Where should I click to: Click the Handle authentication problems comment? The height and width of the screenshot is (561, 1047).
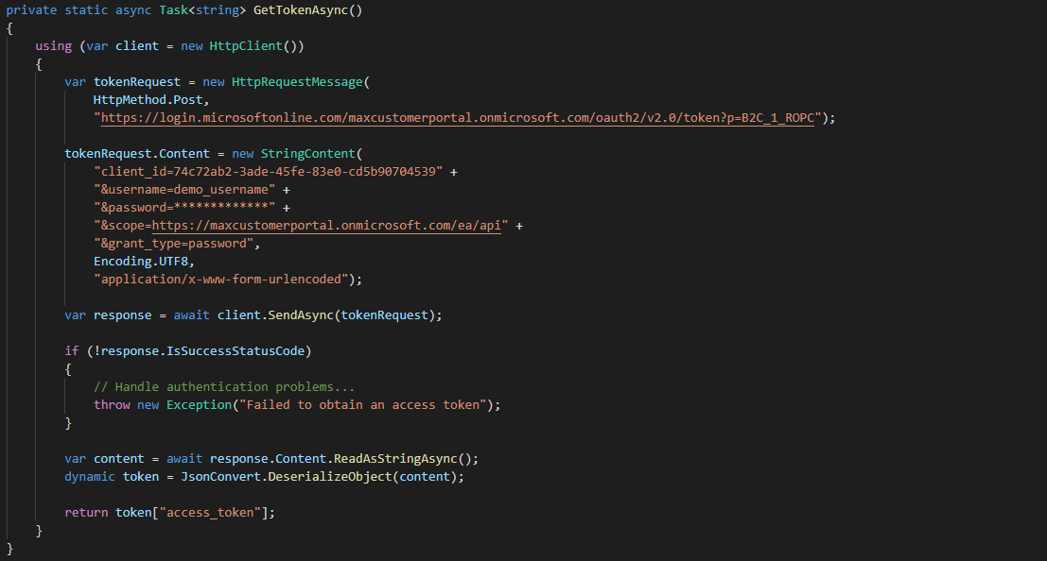coord(223,387)
